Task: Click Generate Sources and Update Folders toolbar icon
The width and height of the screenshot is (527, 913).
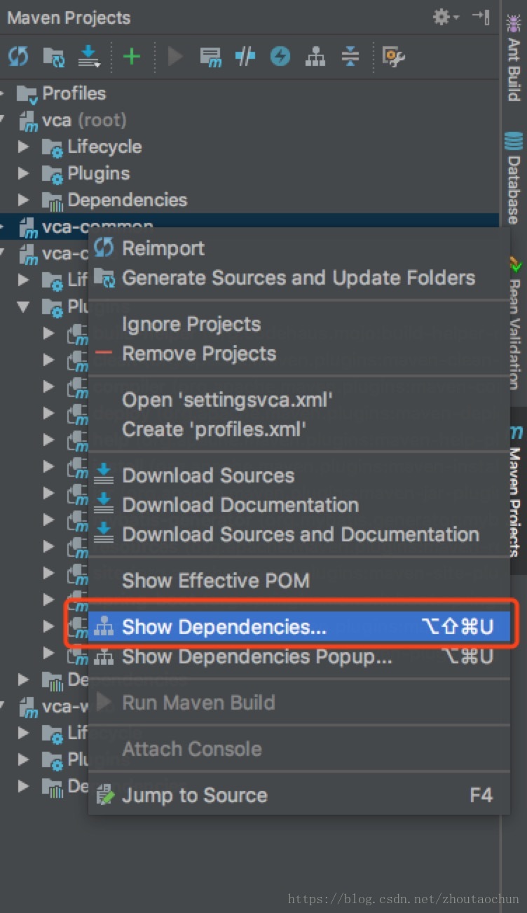Action: pyautogui.click(x=54, y=57)
